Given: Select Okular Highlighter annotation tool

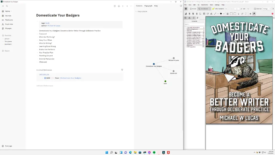Looking at the screenshot, I should tap(186, 14).
